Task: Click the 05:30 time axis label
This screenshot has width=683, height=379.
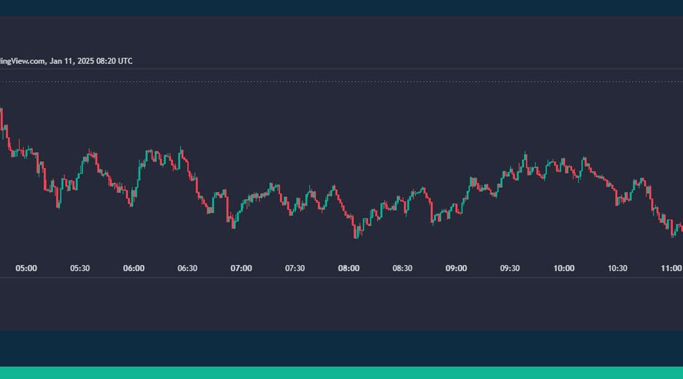Action: (80, 268)
